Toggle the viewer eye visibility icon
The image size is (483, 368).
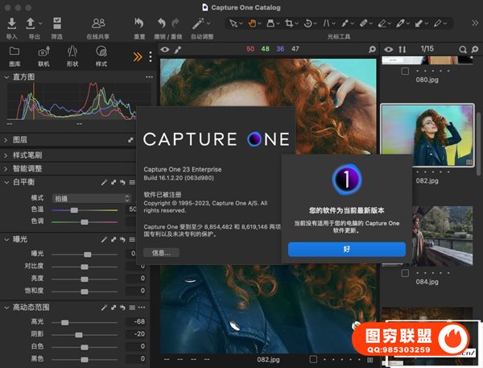click(164, 50)
